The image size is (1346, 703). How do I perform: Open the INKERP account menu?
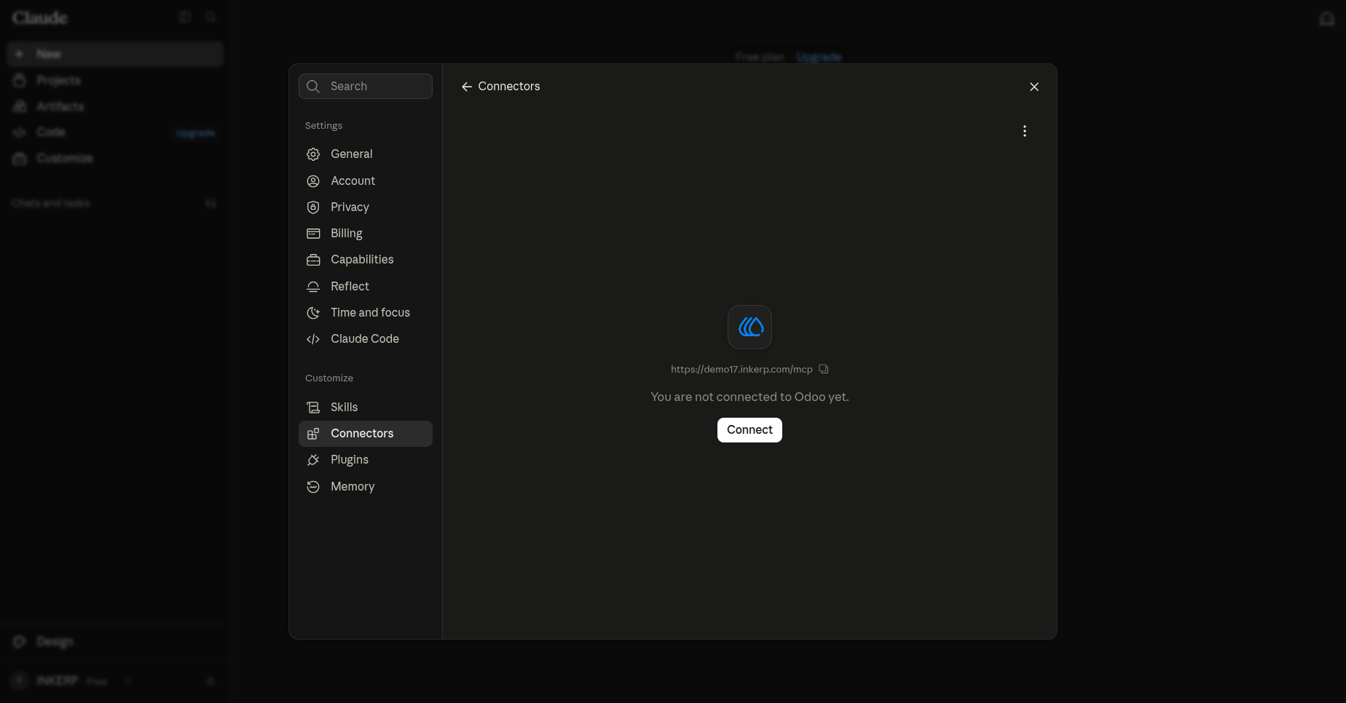click(x=71, y=680)
